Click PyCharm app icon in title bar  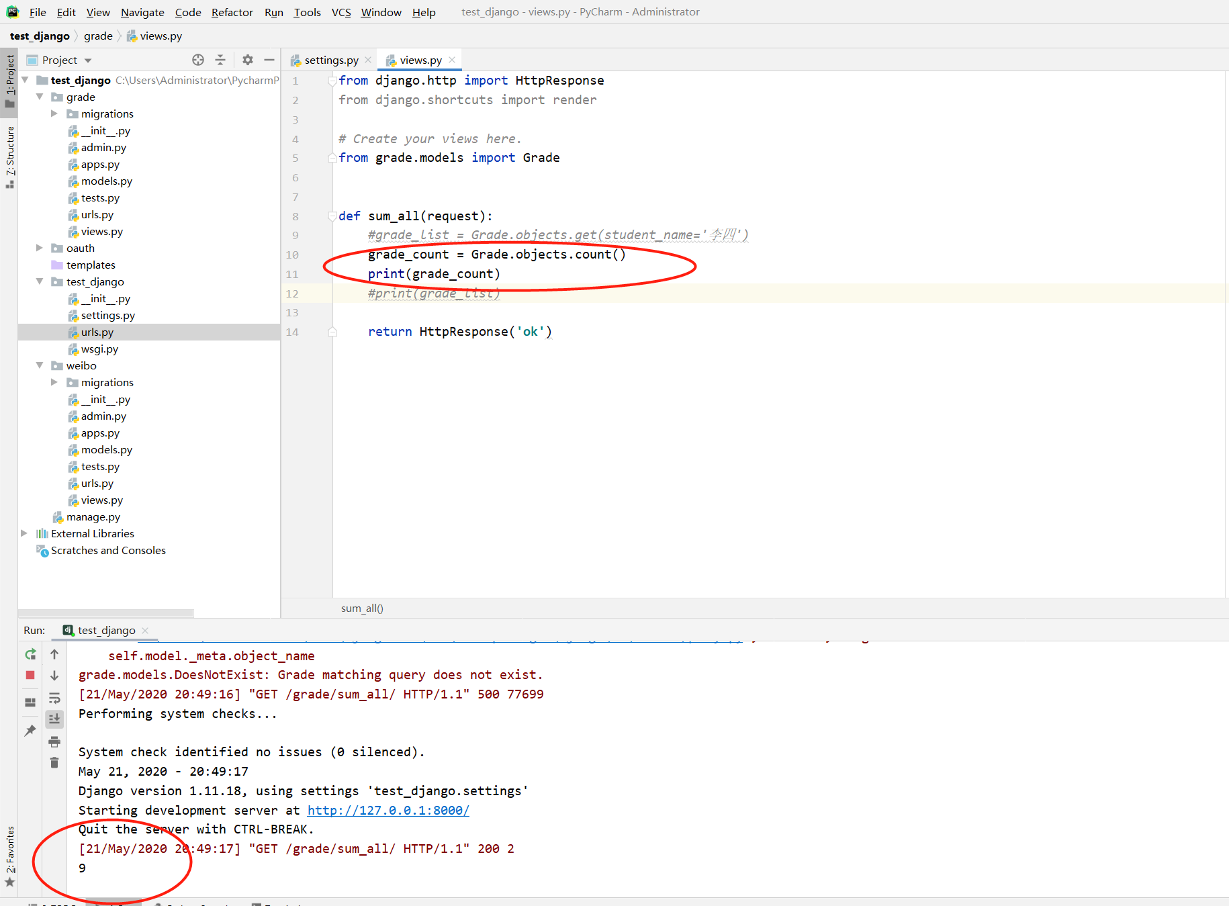[x=12, y=12]
